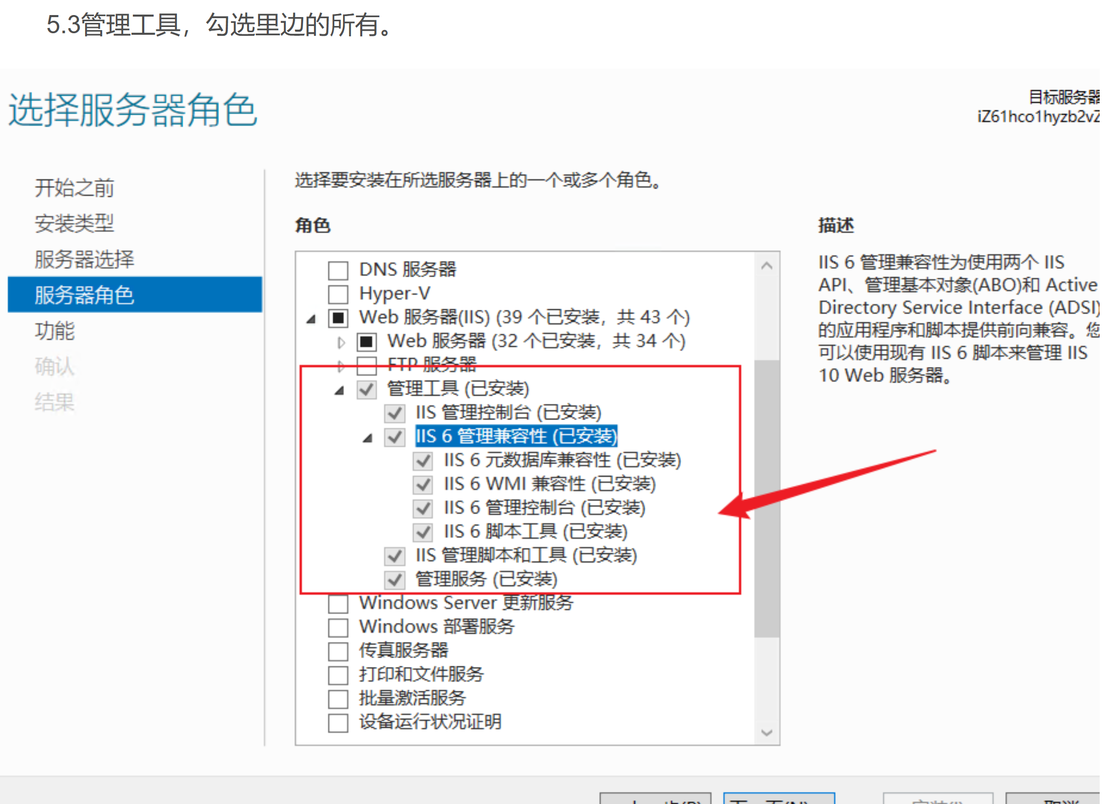This screenshot has height=804, width=1109.
Task: Open the 安装类型 wizard step
Action: [x=74, y=223]
